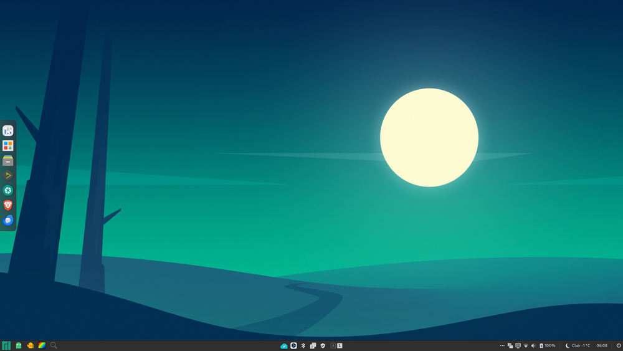Viewport: 623px width, 351px height.
Task: Click the green ghost panel icon
Action: click(19, 345)
